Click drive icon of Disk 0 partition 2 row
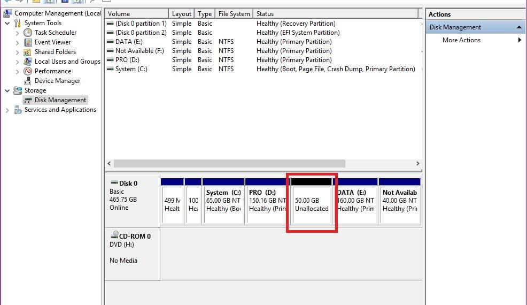Image resolution: width=527 pixels, height=305 pixels. coord(110,33)
